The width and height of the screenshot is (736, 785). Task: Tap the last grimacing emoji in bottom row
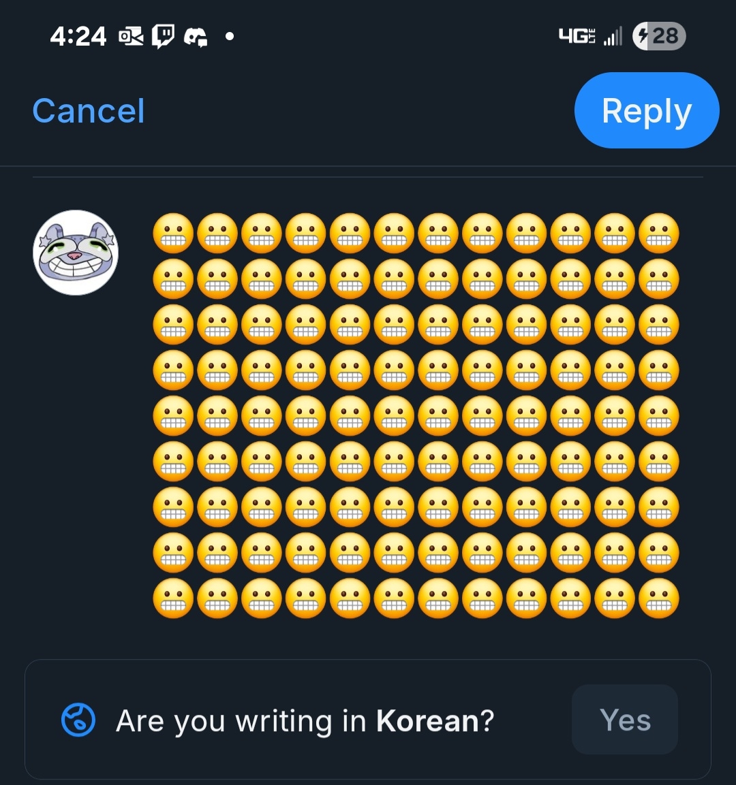[x=659, y=598]
